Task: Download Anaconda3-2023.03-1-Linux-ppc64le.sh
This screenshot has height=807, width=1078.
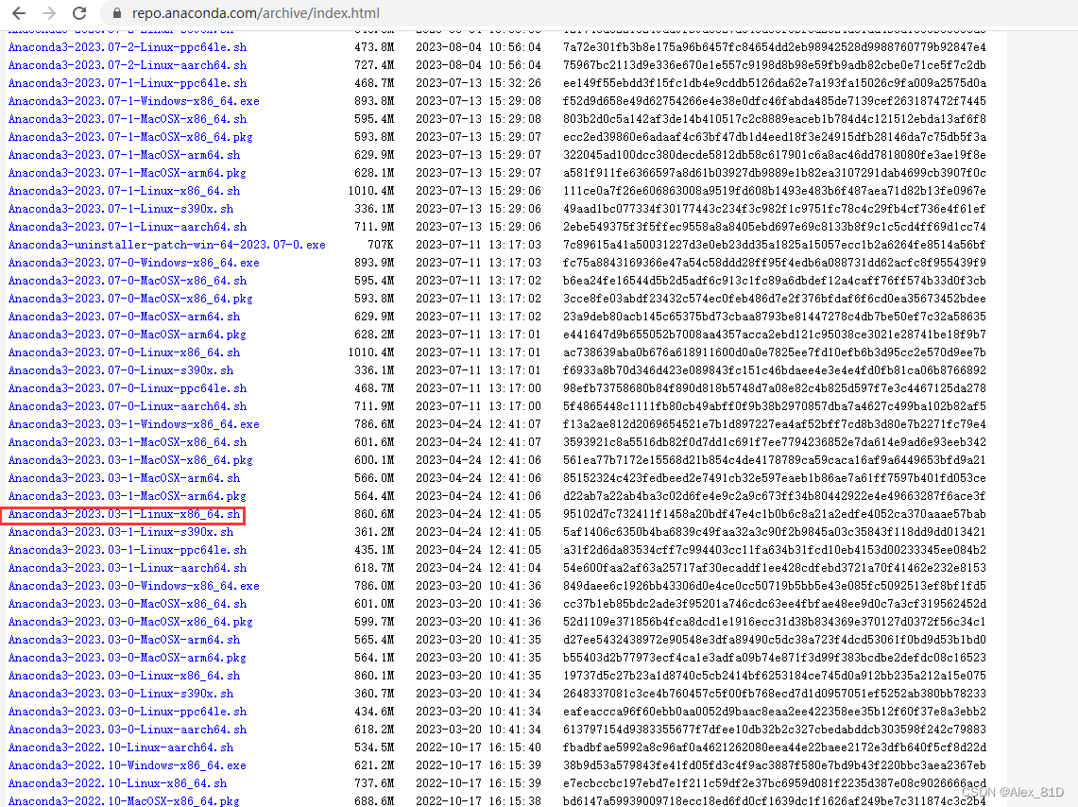Action: [x=128, y=550]
